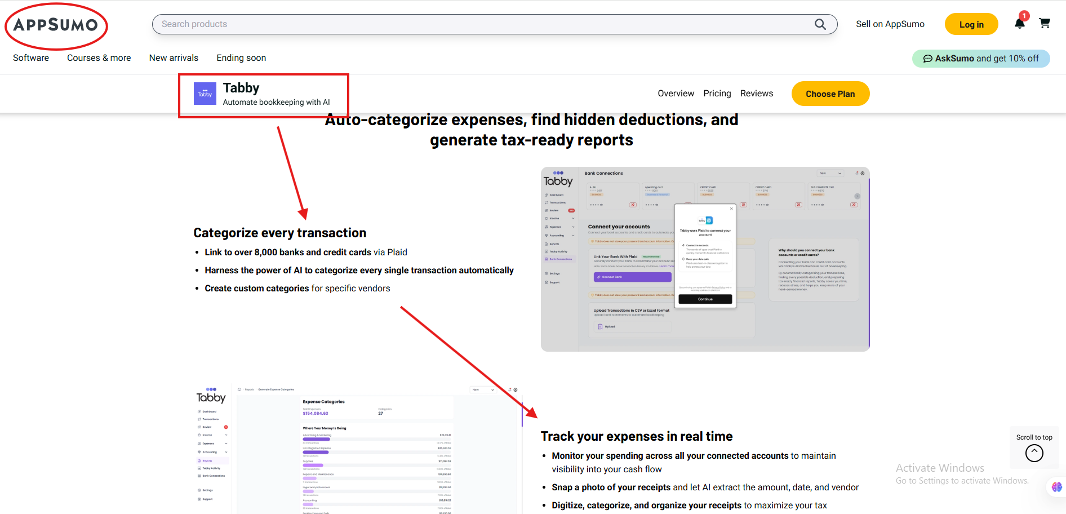Open the notifications bell

tap(1019, 24)
